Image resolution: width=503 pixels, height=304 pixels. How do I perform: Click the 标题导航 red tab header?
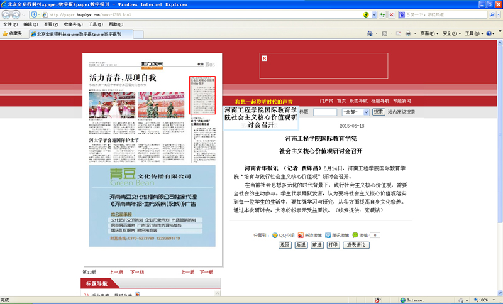click(97, 283)
